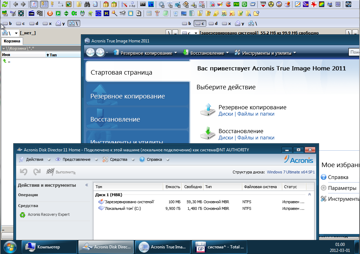
Task: Click the calculator icon in second toolbar row
Action: (x=149, y=14)
